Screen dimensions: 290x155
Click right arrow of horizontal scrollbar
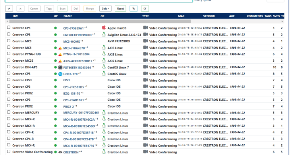point(282,22)
